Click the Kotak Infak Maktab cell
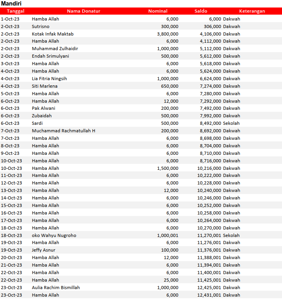The width and height of the screenshot is (282, 299). pyautogui.click(x=53, y=34)
